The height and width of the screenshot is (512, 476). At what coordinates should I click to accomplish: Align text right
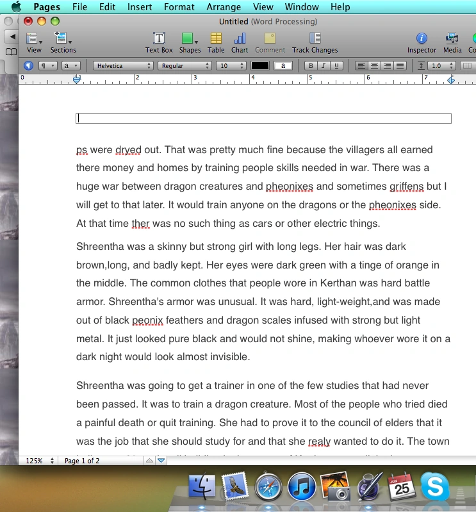(x=387, y=65)
